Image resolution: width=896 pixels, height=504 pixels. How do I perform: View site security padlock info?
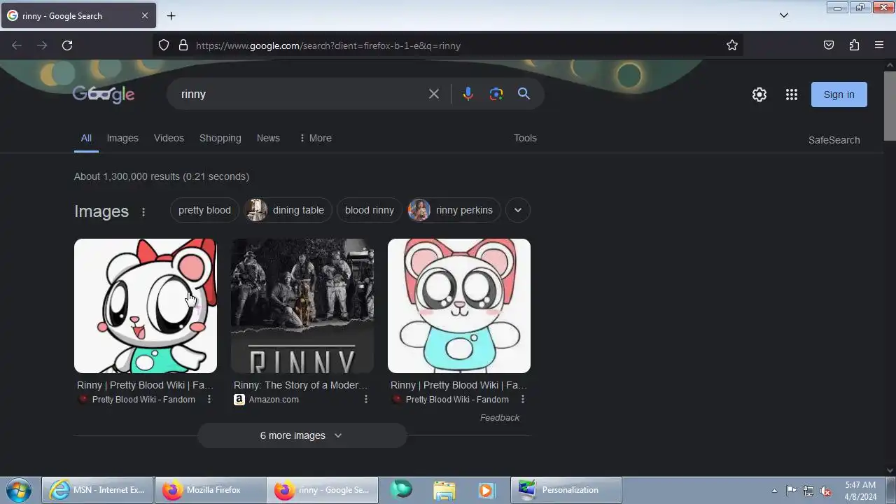pos(183,45)
